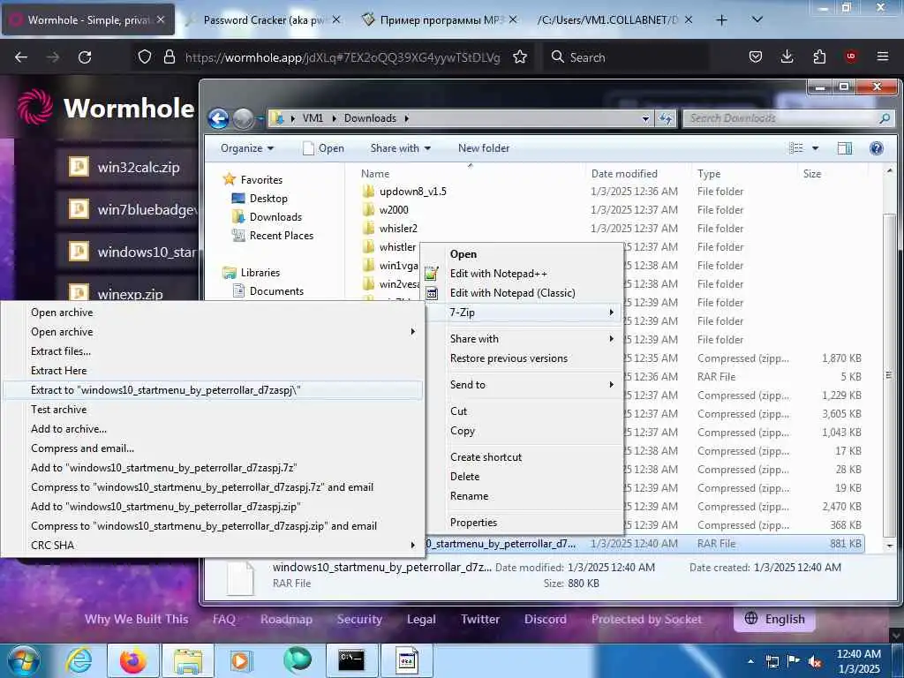904x678 pixels.
Task: Expand the CRC SHA submenu
Action: click(212, 545)
